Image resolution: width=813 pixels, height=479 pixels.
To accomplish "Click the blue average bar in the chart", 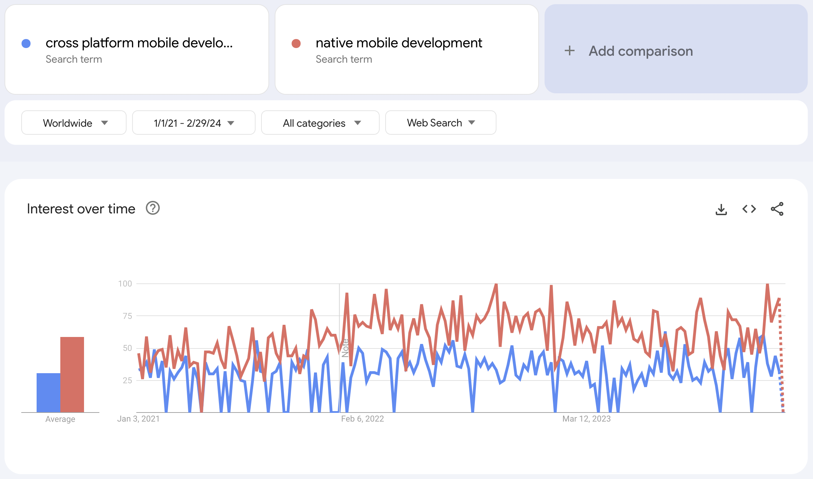I will 48,393.
